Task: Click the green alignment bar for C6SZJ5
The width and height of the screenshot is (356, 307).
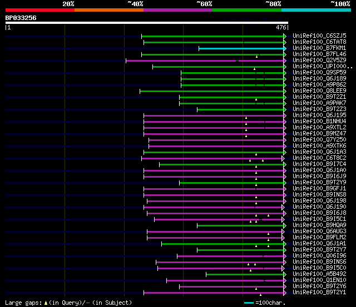Action: pyautogui.click(x=212, y=36)
